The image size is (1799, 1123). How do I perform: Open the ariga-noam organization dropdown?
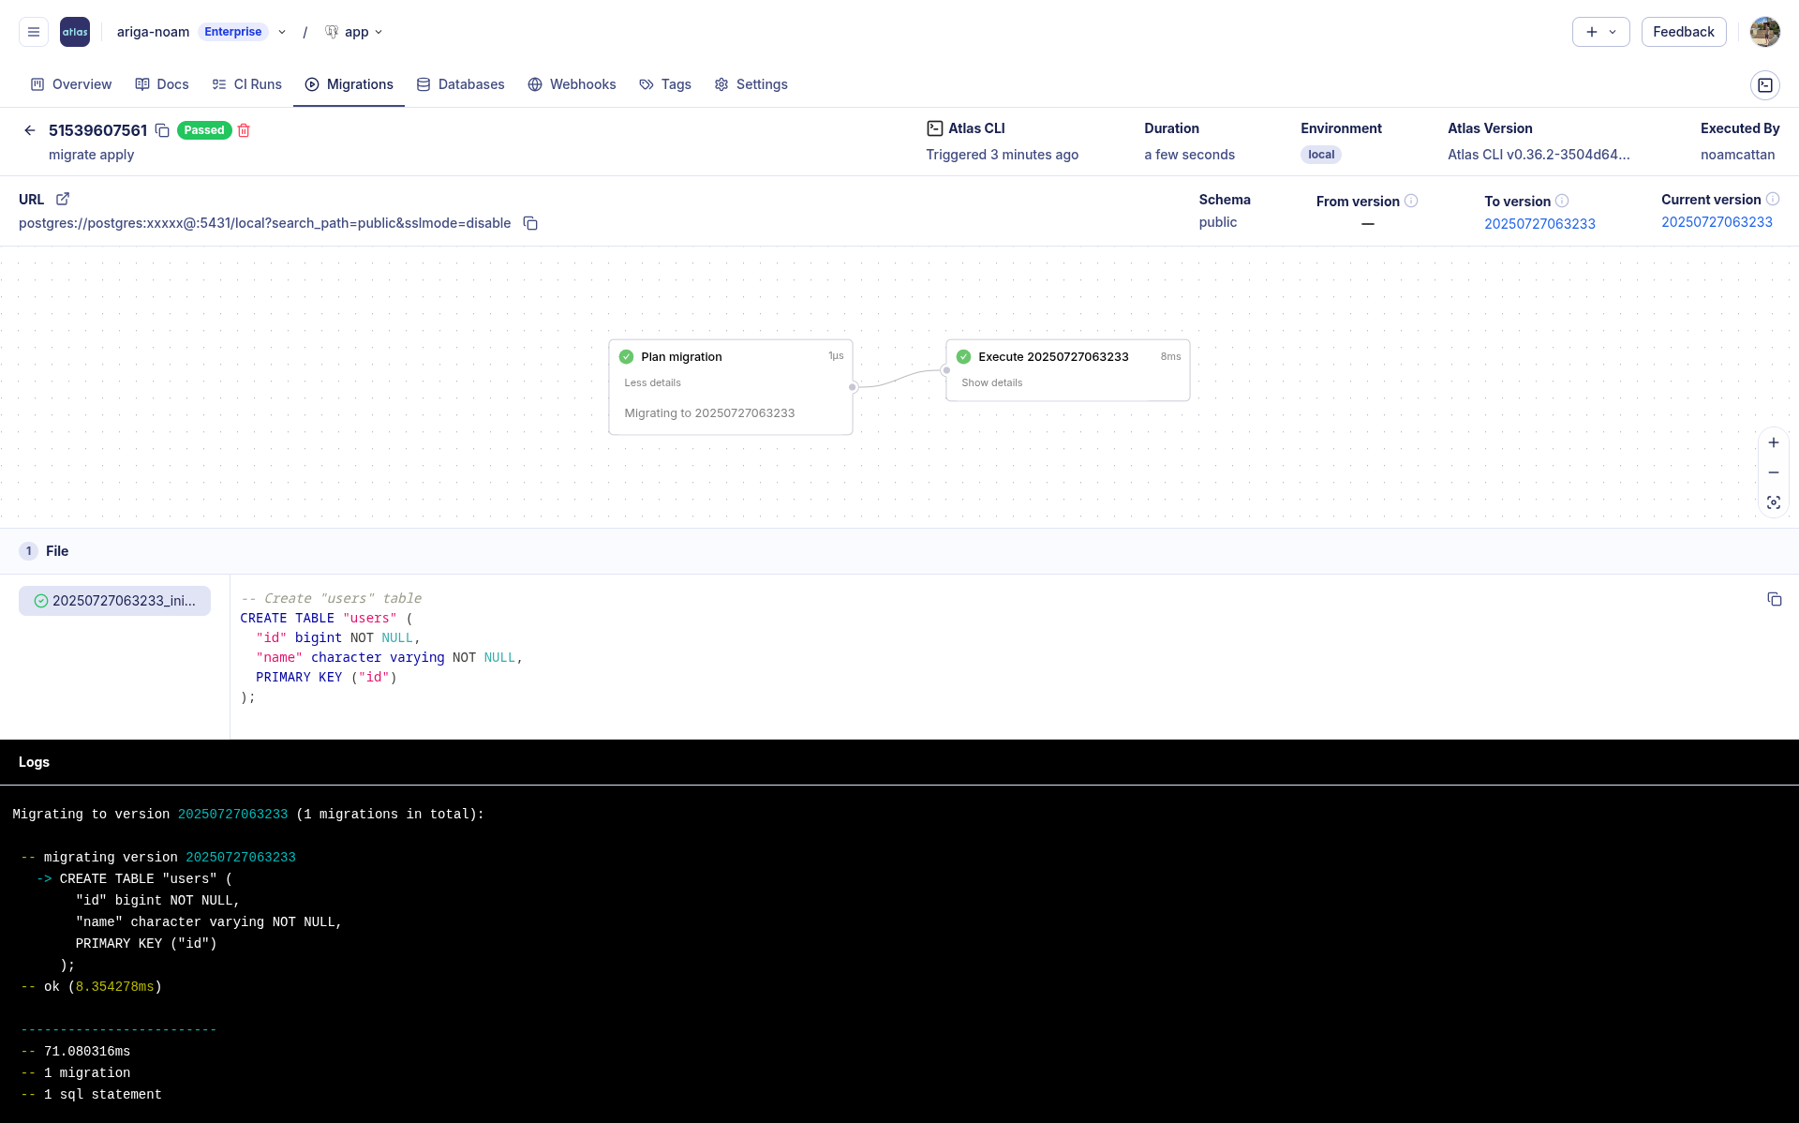click(282, 32)
